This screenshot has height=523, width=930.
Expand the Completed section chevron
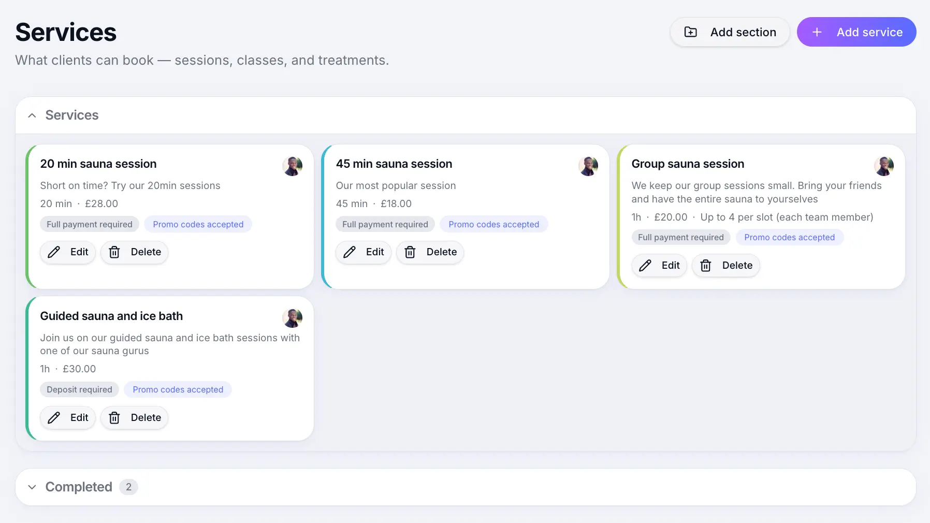32,487
